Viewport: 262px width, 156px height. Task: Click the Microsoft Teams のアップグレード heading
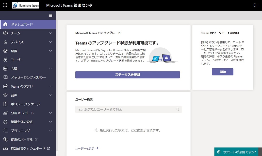(x=98, y=33)
